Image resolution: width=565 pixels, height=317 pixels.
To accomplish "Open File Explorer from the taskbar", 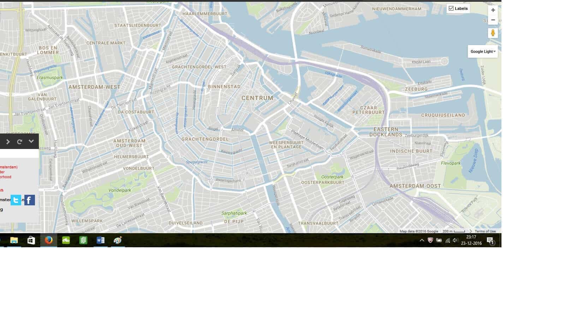I will pyautogui.click(x=14, y=240).
